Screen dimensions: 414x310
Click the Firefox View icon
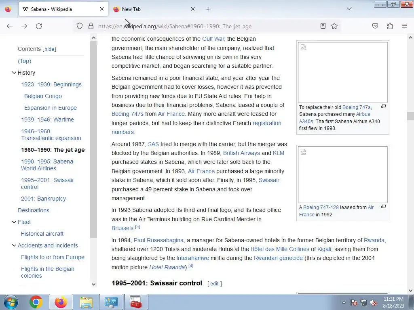[8, 9]
